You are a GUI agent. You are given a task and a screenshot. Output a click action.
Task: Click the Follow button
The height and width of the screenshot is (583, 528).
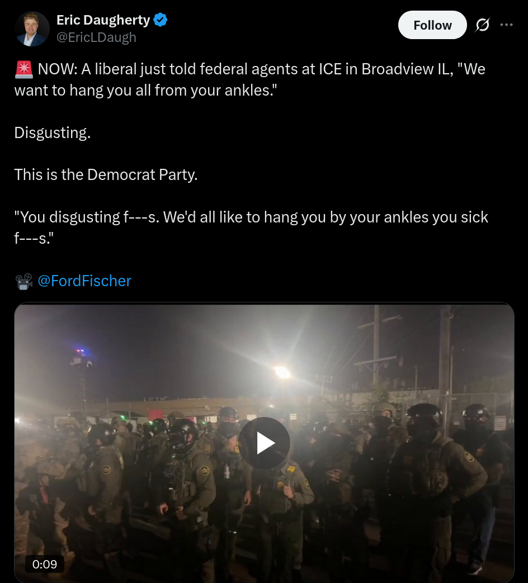(432, 25)
